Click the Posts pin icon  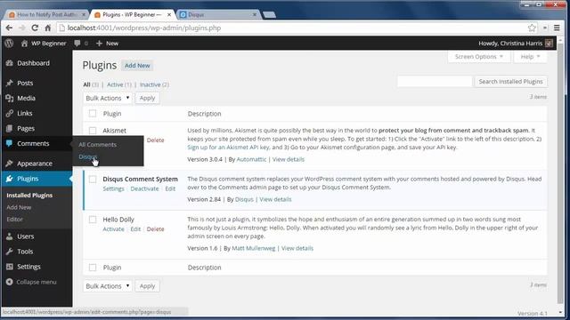click(x=10, y=83)
